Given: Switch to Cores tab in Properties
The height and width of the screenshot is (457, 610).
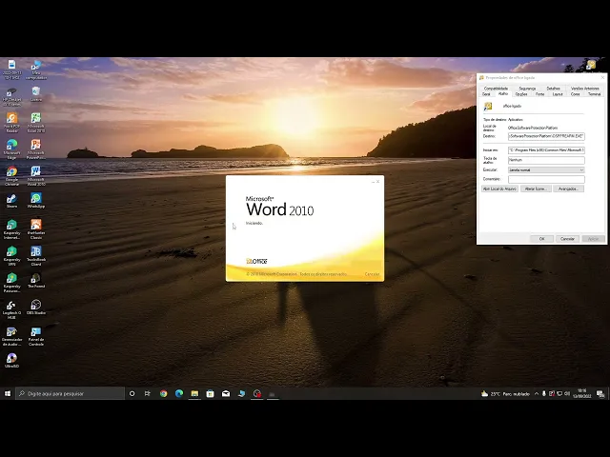Looking at the screenshot, I should [575, 94].
